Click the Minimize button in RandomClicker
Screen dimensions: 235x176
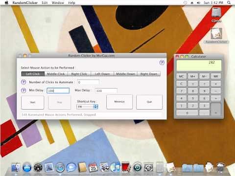[x=119, y=102]
